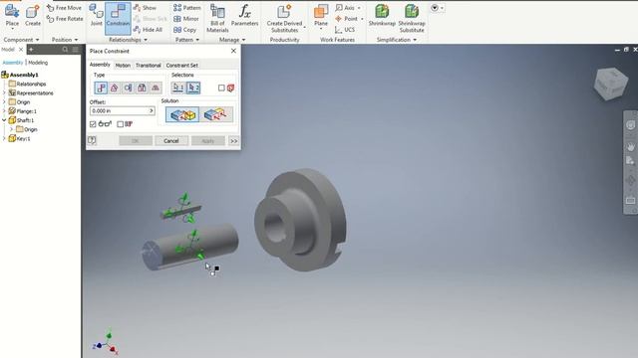Click the Constrain tool in ribbon
This screenshot has width=638, height=358.
pos(118,18)
